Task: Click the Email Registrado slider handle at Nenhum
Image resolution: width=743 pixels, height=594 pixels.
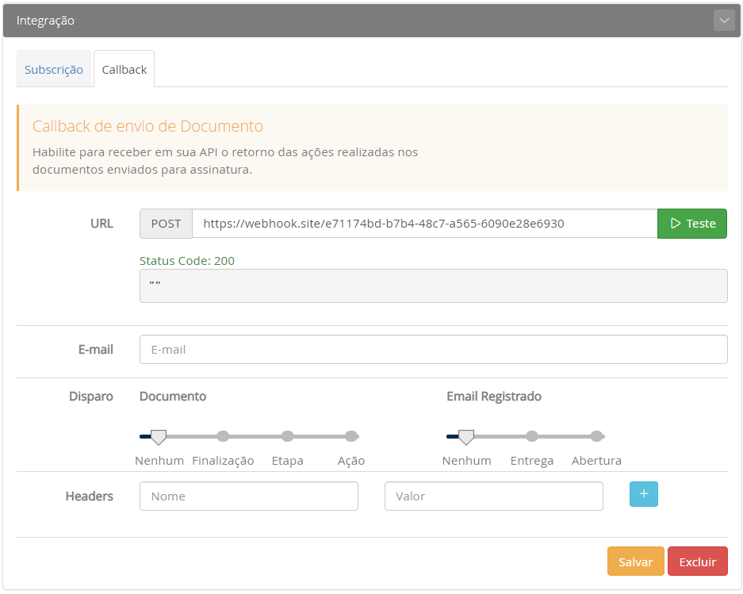Action: coord(466,436)
